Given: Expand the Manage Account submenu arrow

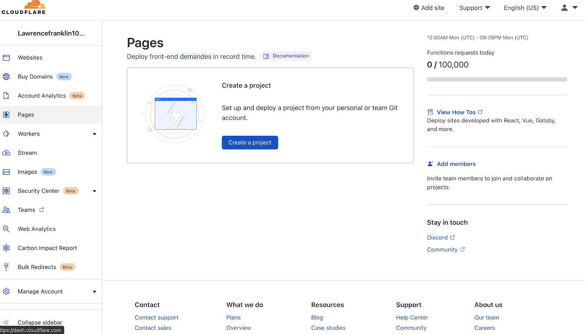Looking at the screenshot, I should click(95, 292).
